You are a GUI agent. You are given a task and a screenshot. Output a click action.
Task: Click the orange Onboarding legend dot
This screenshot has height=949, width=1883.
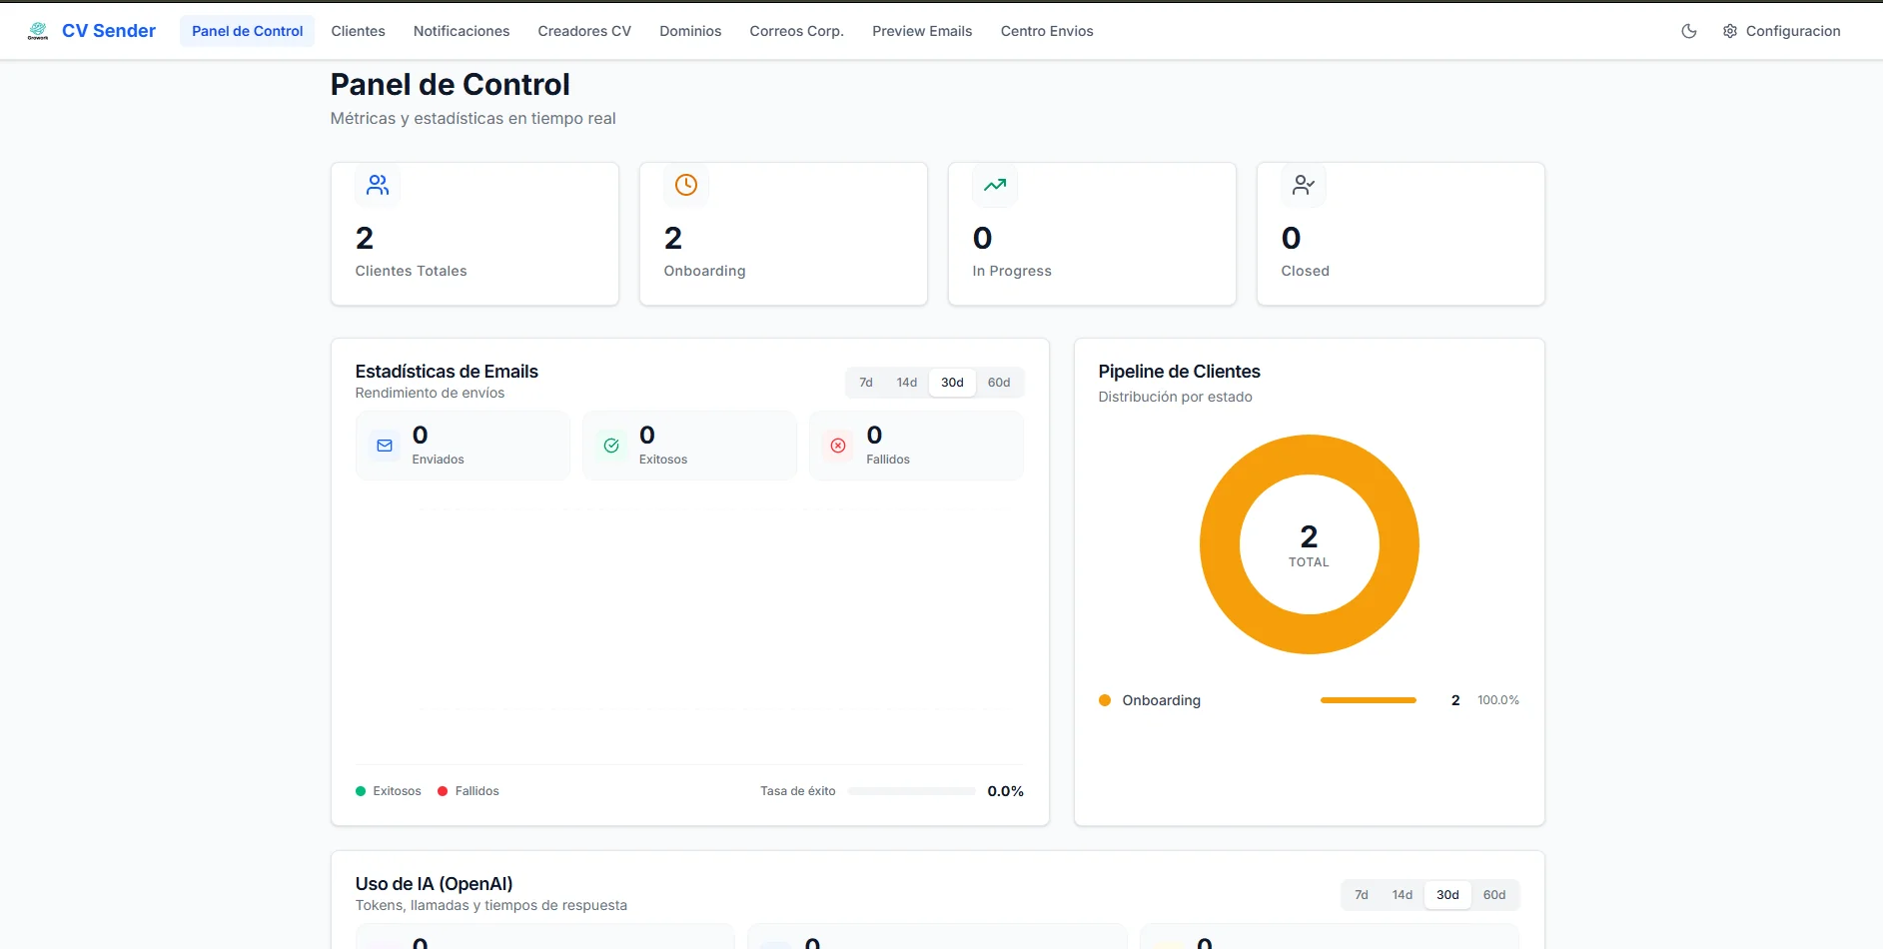point(1105,700)
